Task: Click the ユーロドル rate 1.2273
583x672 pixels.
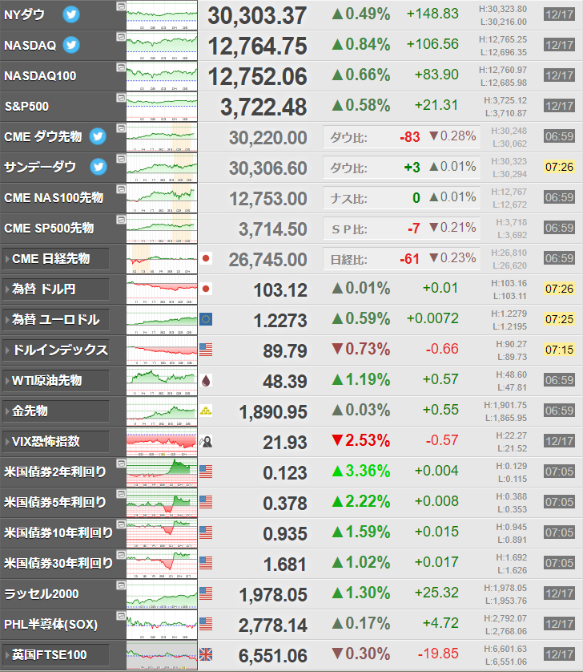Action: pyautogui.click(x=280, y=321)
